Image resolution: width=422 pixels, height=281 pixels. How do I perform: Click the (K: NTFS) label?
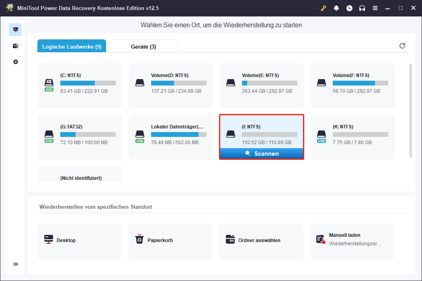(x=343, y=127)
